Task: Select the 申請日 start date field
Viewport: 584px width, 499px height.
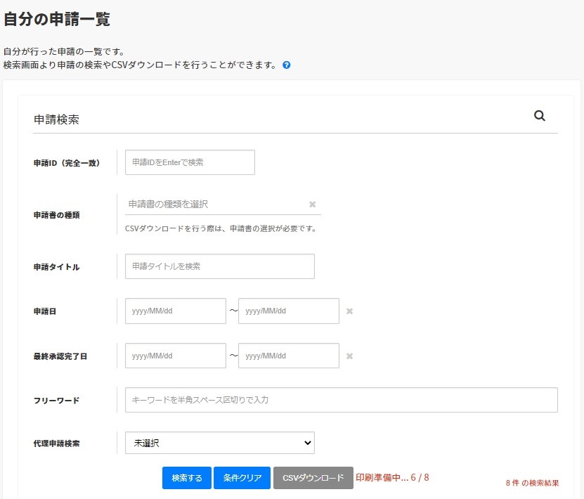Action: click(175, 311)
